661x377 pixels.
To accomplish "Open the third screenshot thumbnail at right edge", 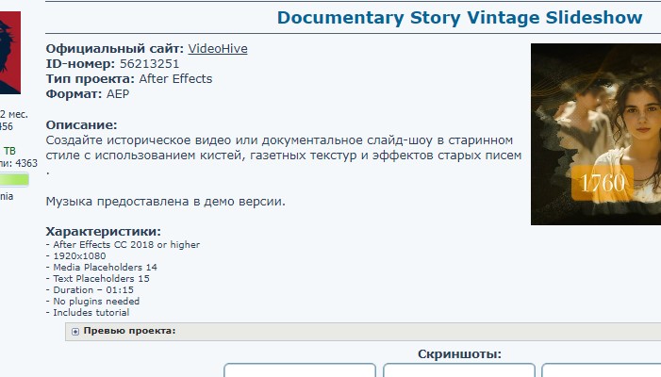I will point(602,370).
